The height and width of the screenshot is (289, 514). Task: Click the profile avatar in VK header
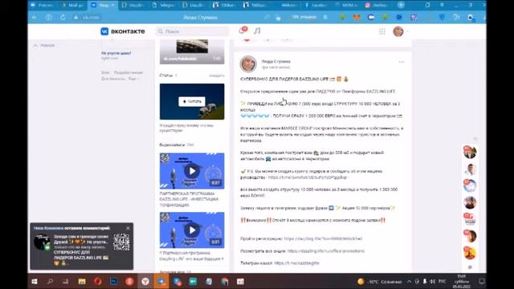[398, 31]
